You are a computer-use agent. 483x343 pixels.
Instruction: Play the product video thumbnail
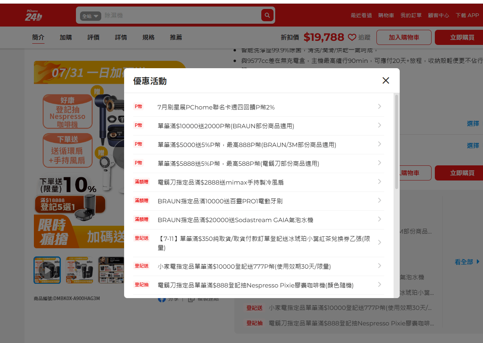(47, 270)
